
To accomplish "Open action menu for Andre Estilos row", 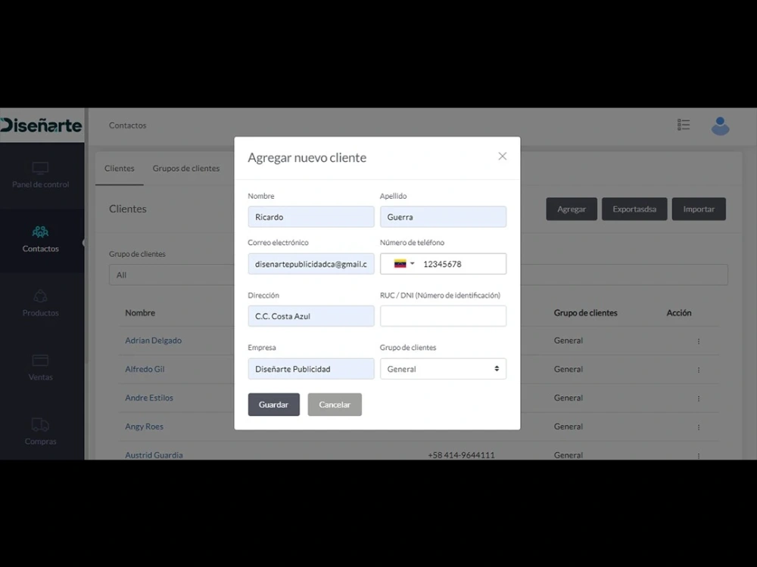I will coord(698,398).
